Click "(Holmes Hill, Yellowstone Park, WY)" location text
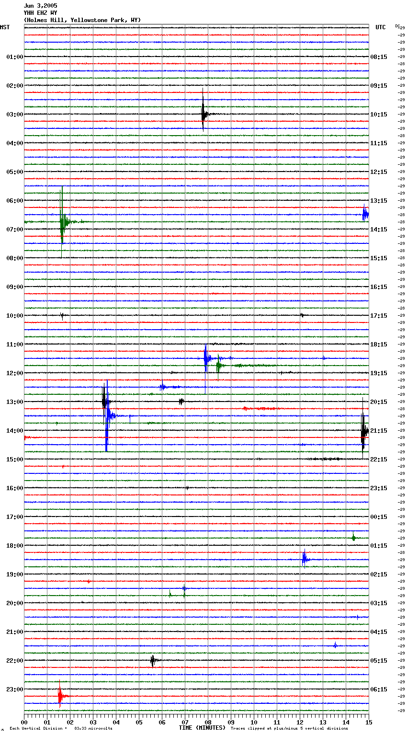This screenshot has width=407, height=735. coord(82,20)
